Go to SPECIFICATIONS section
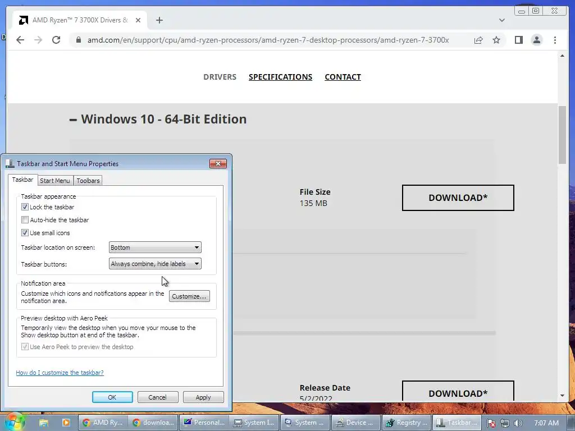The height and width of the screenshot is (431, 575). (281, 77)
